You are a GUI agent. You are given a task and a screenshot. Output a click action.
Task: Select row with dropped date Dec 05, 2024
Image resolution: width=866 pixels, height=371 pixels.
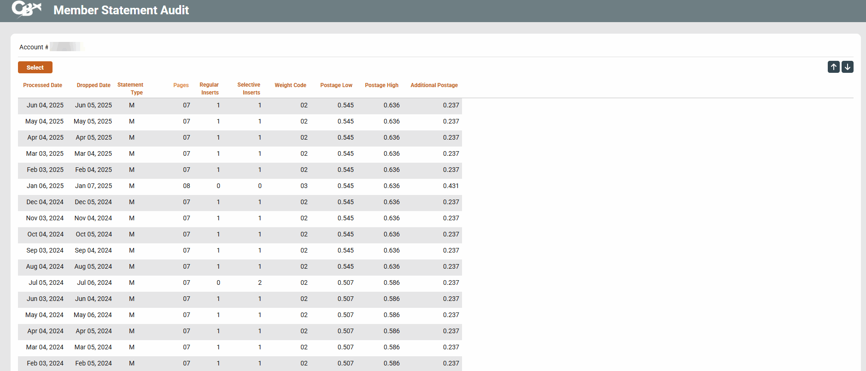click(94, 202)
